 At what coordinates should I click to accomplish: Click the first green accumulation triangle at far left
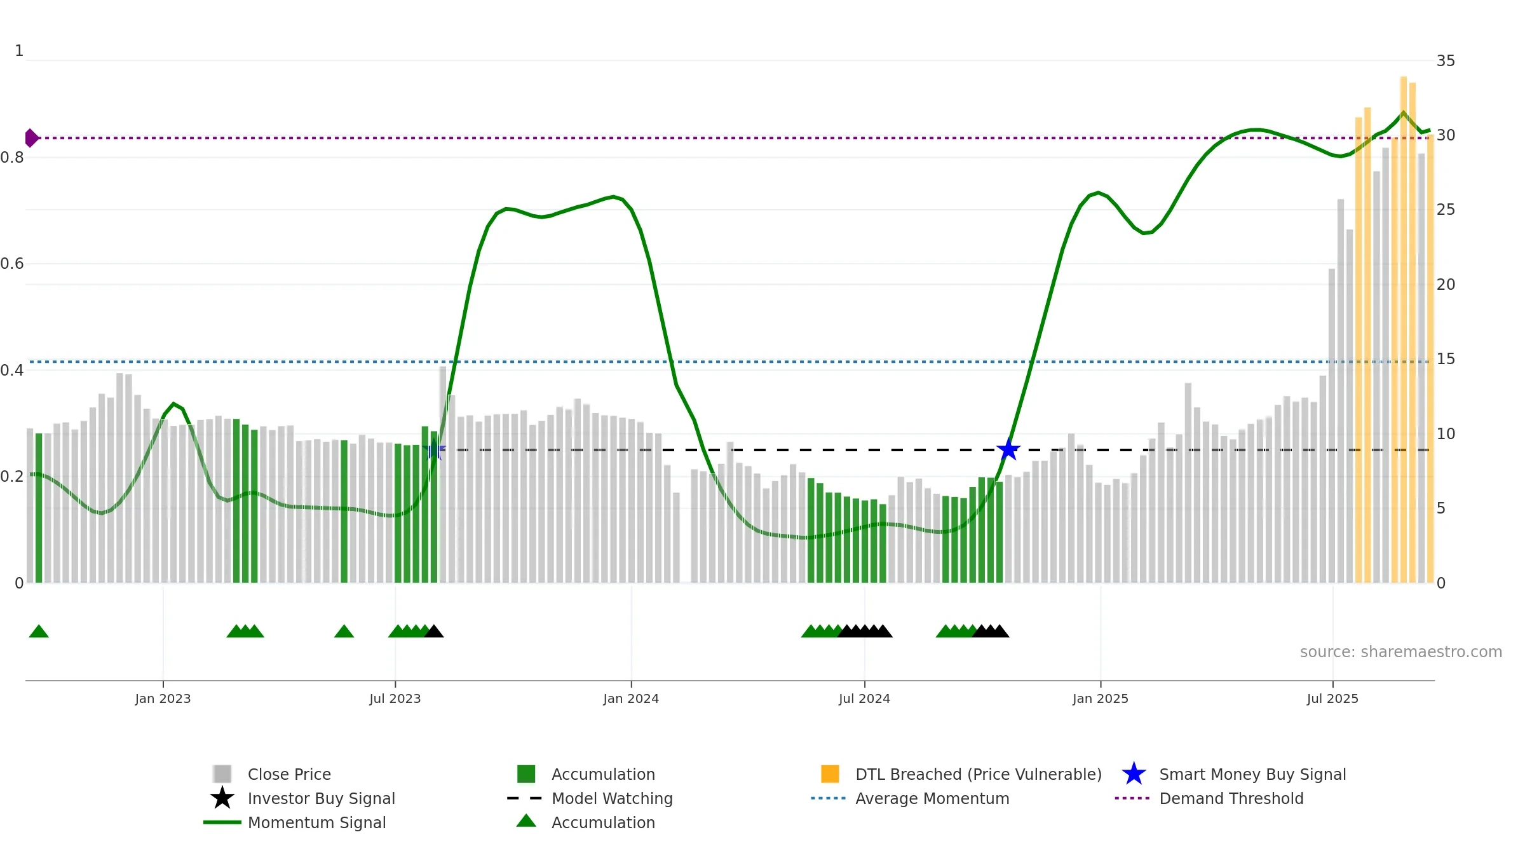[39, 631]
